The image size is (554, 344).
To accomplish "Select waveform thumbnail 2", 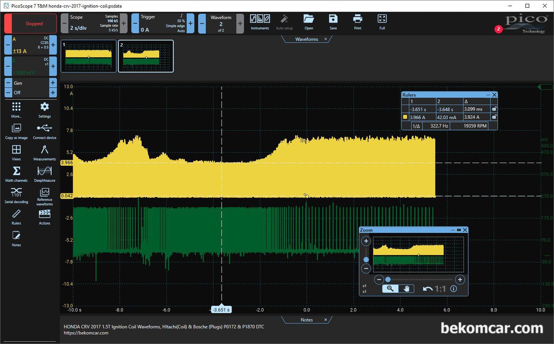I will point(146,56).
